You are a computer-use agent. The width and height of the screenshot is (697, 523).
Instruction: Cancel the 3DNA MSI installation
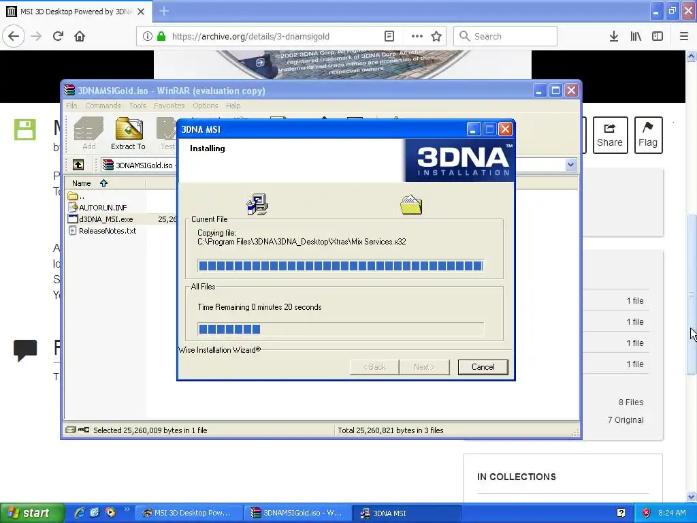[x=483, y=367]
